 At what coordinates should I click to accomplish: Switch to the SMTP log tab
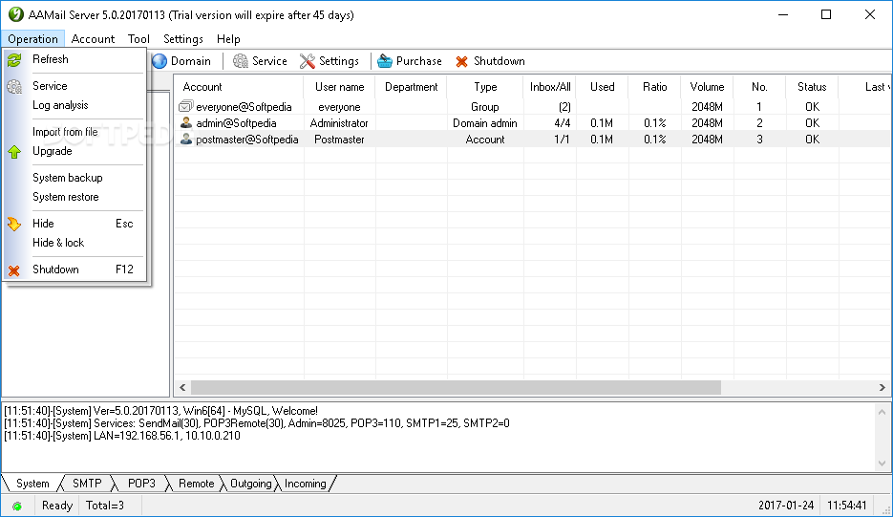(x=87, y=484)
